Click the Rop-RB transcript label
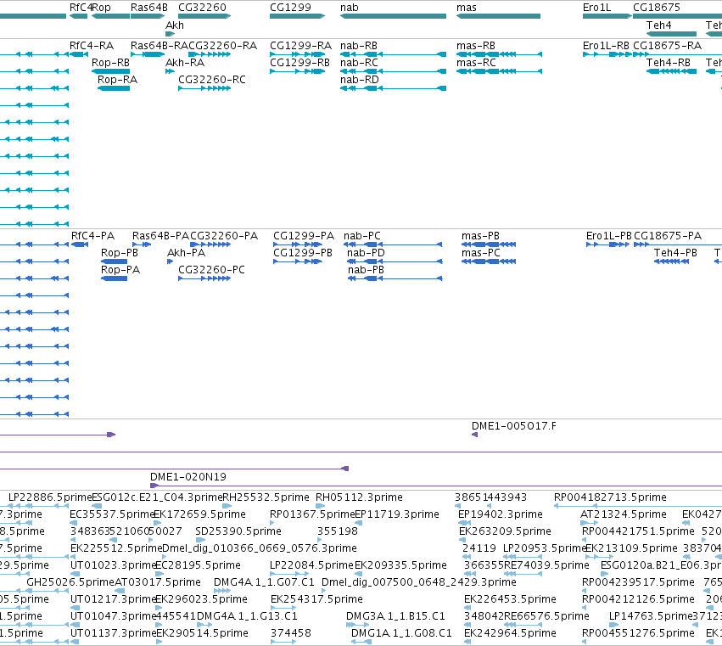This screenshot has height=646, width=722. pos(110,63)
